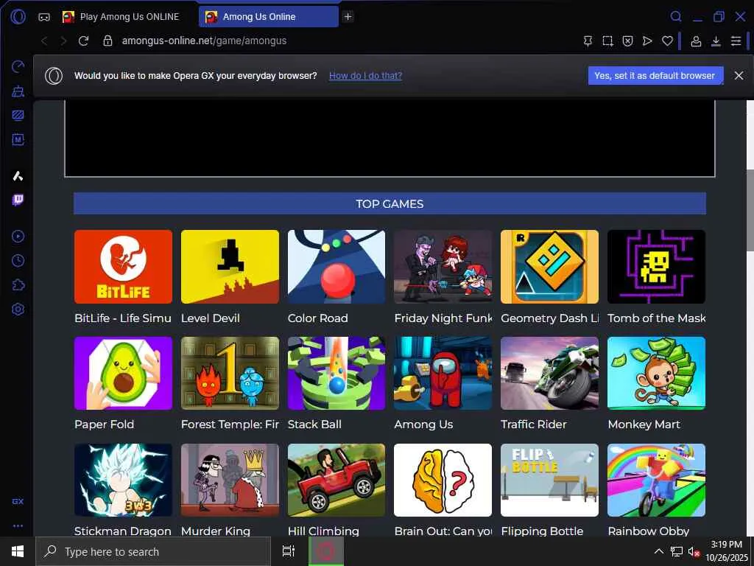This screenshot has height=566, width=754.
Task: Open History clock icon in sidebar
Action: 18,261
